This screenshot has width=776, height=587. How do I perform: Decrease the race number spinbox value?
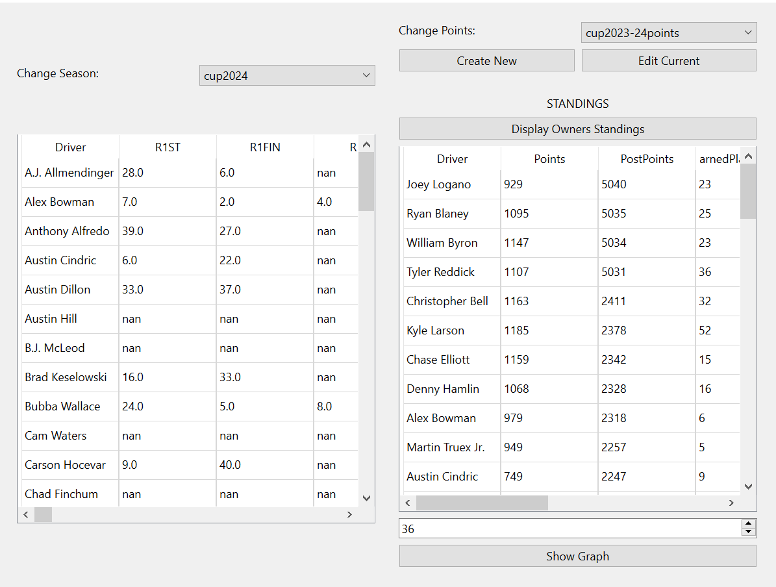pos(748,532)
